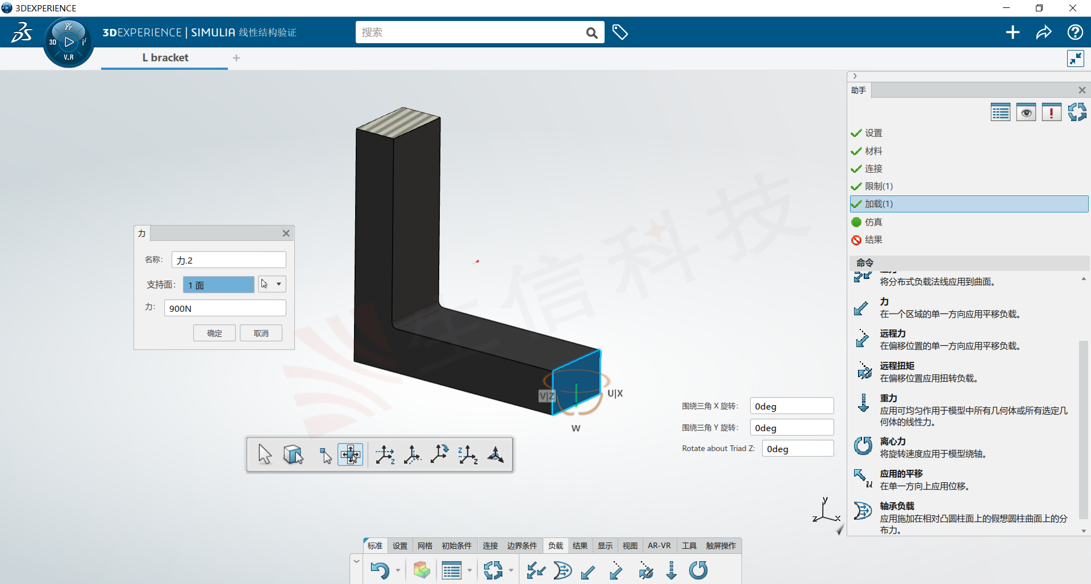Click 取消 in the force dialog
The image size is (1091, 584).
(x=261, y=333)
